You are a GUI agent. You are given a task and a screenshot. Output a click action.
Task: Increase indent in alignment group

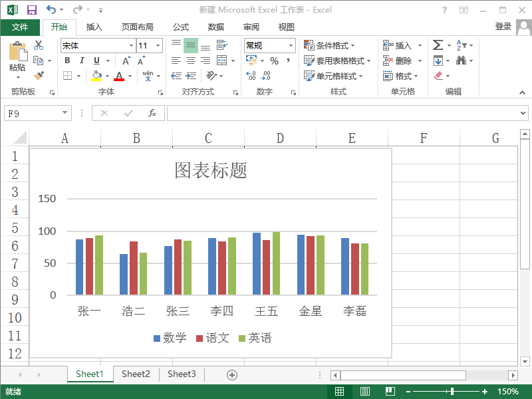[x=191, y=76]
